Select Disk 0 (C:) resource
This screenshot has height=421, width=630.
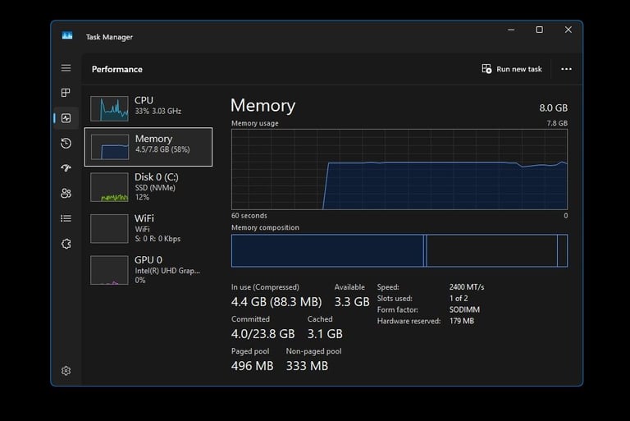pos(148,187)
